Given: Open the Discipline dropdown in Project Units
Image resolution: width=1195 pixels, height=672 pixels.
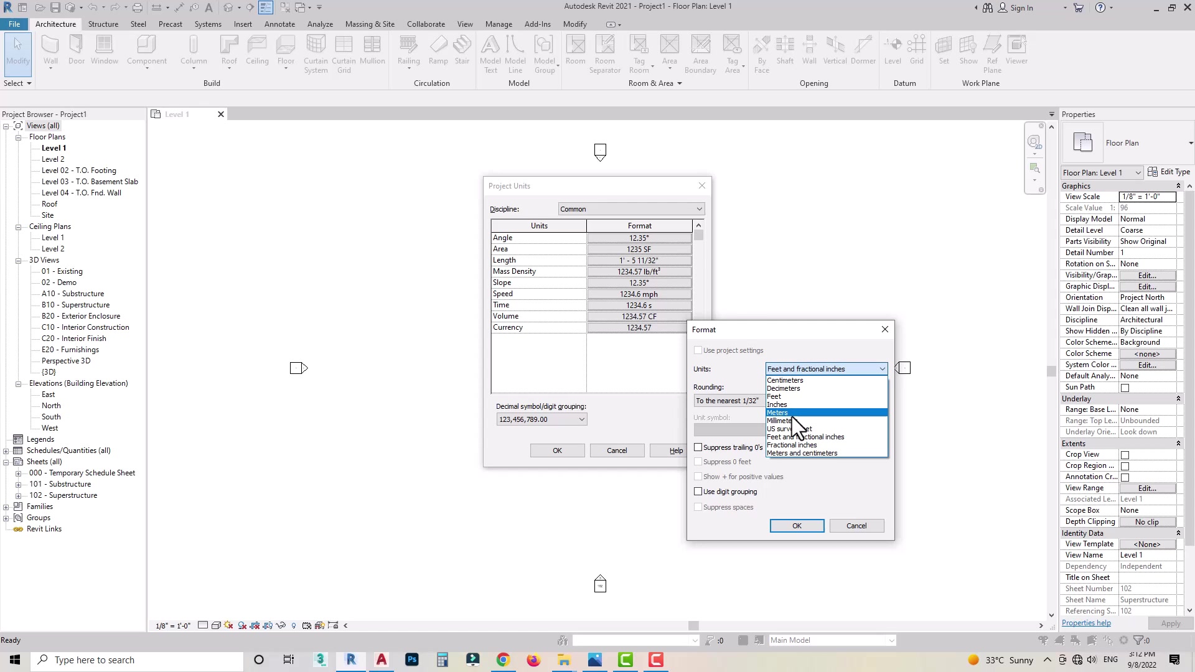Looking at the screenshot, I should point(631,209).
